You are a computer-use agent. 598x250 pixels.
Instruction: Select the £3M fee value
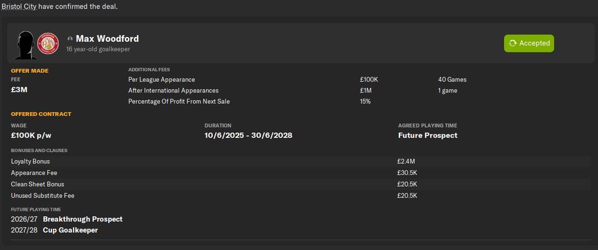[x=20, y=90]
